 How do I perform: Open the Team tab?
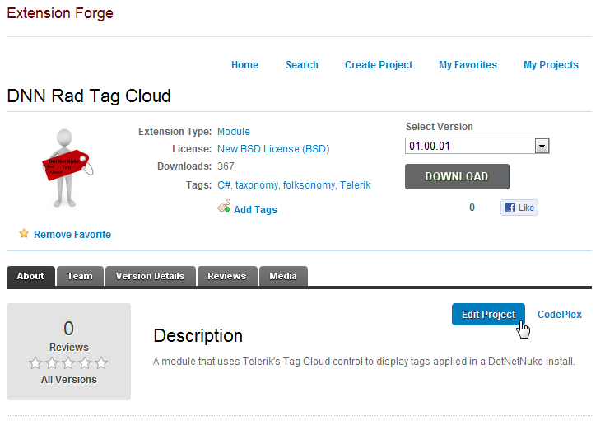[x=80, y=276]
